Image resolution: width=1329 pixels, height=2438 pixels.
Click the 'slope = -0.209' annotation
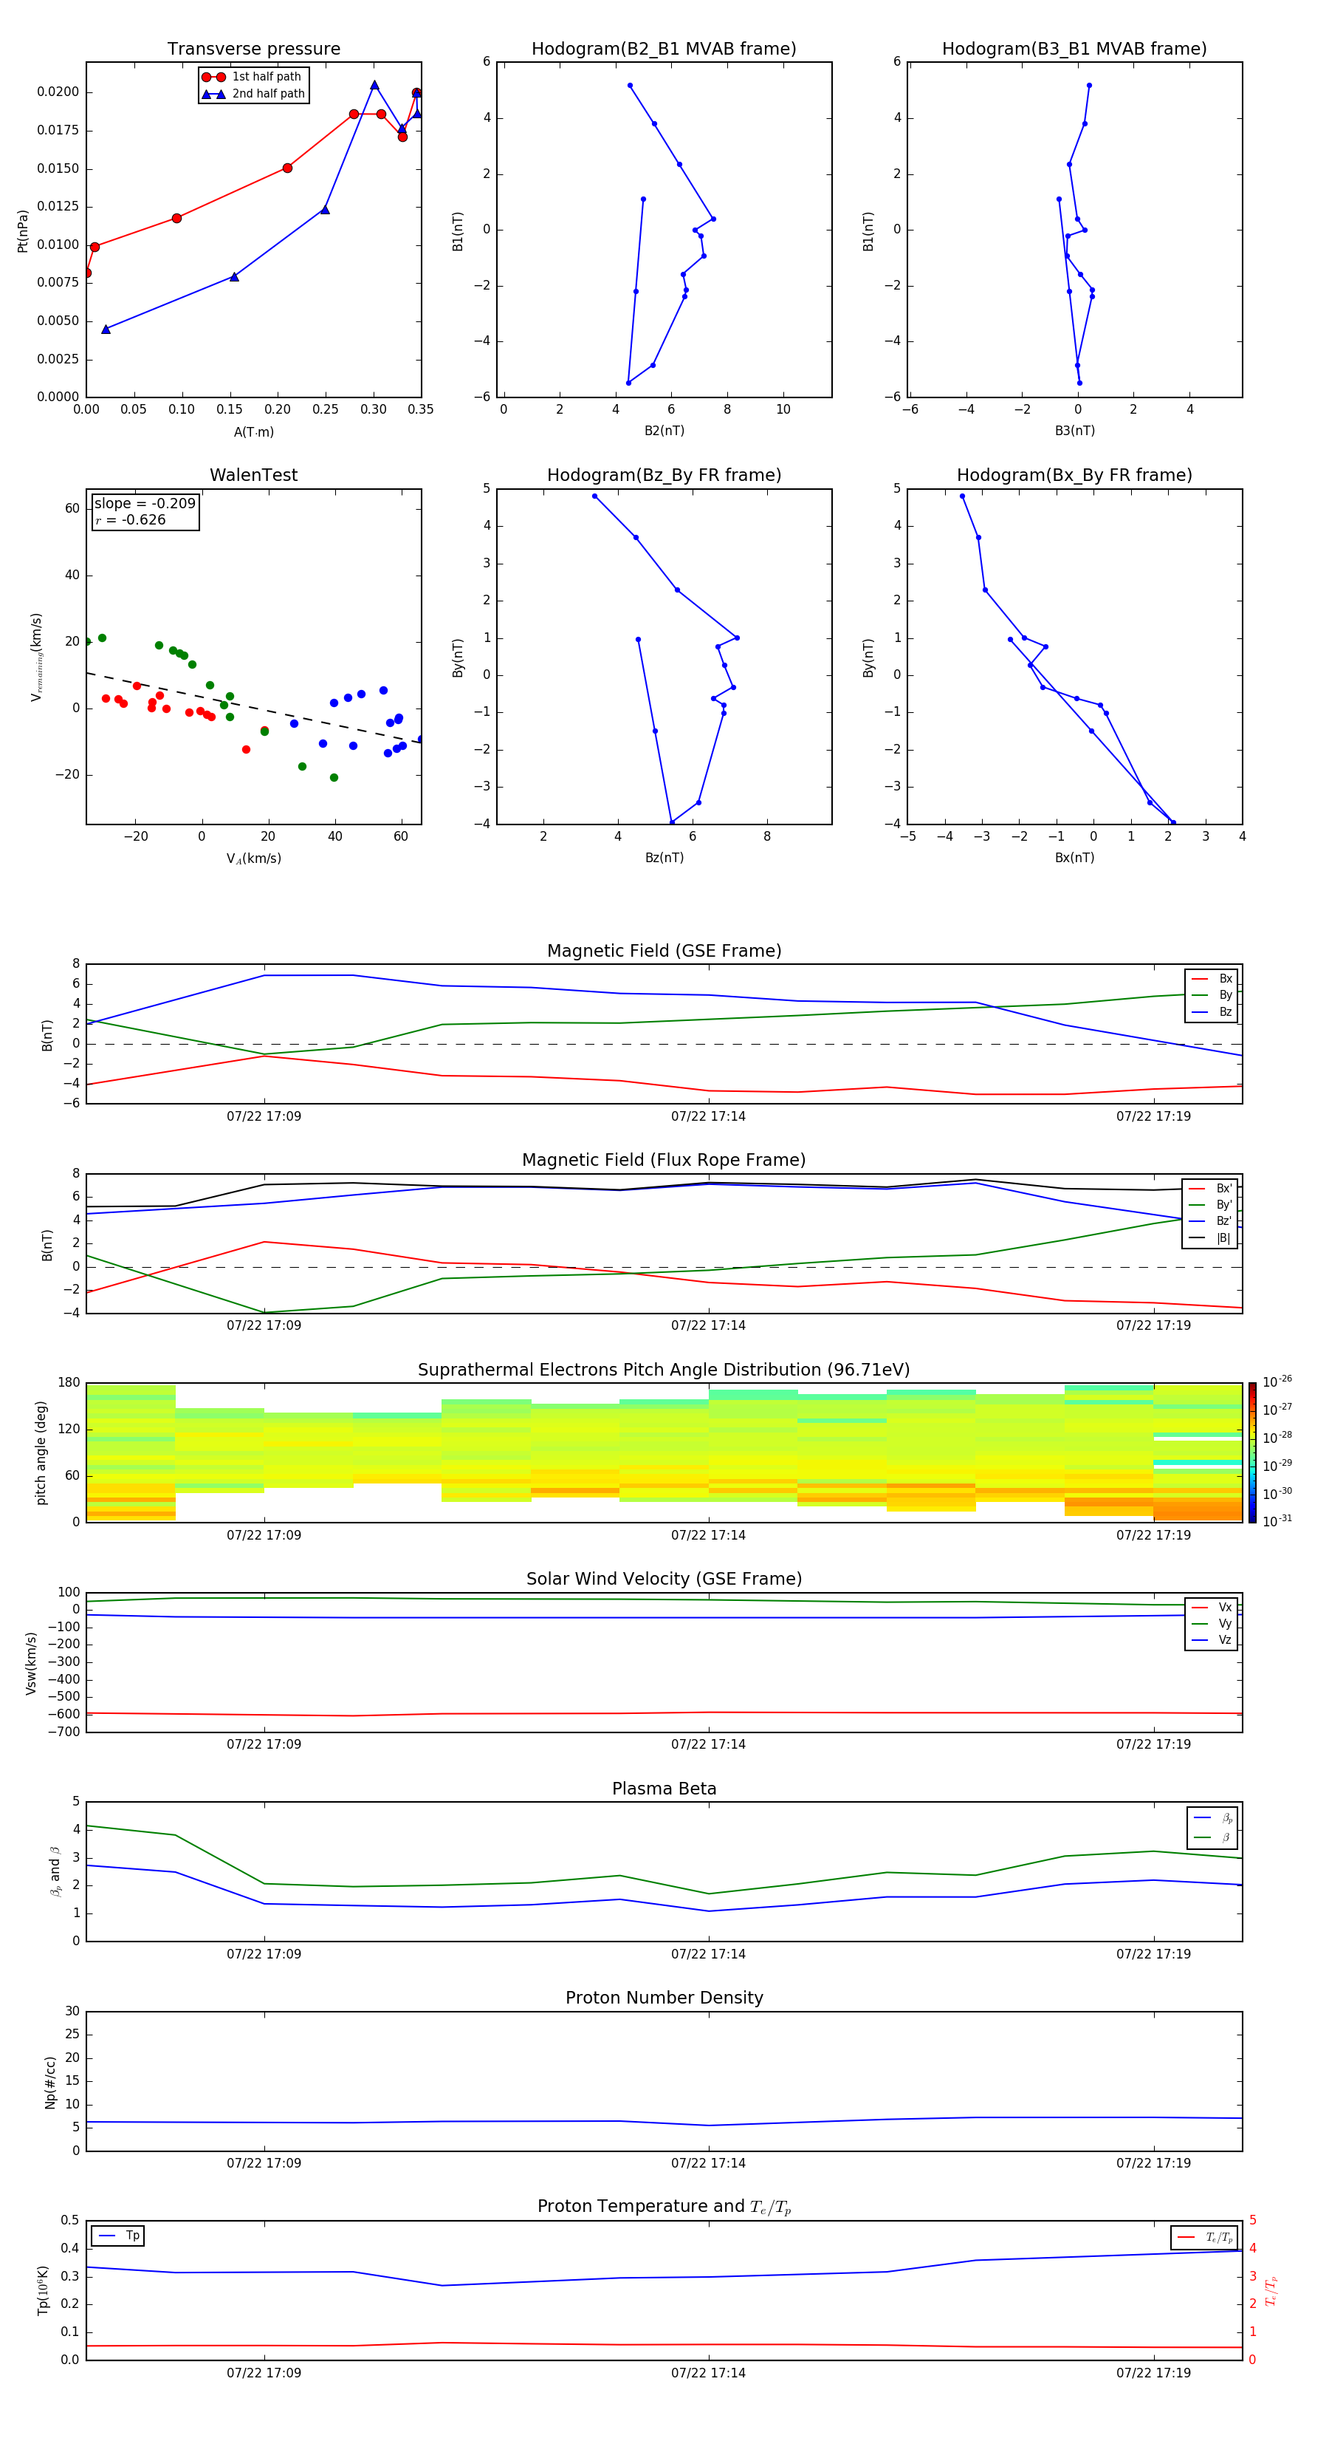pos(145,504)
